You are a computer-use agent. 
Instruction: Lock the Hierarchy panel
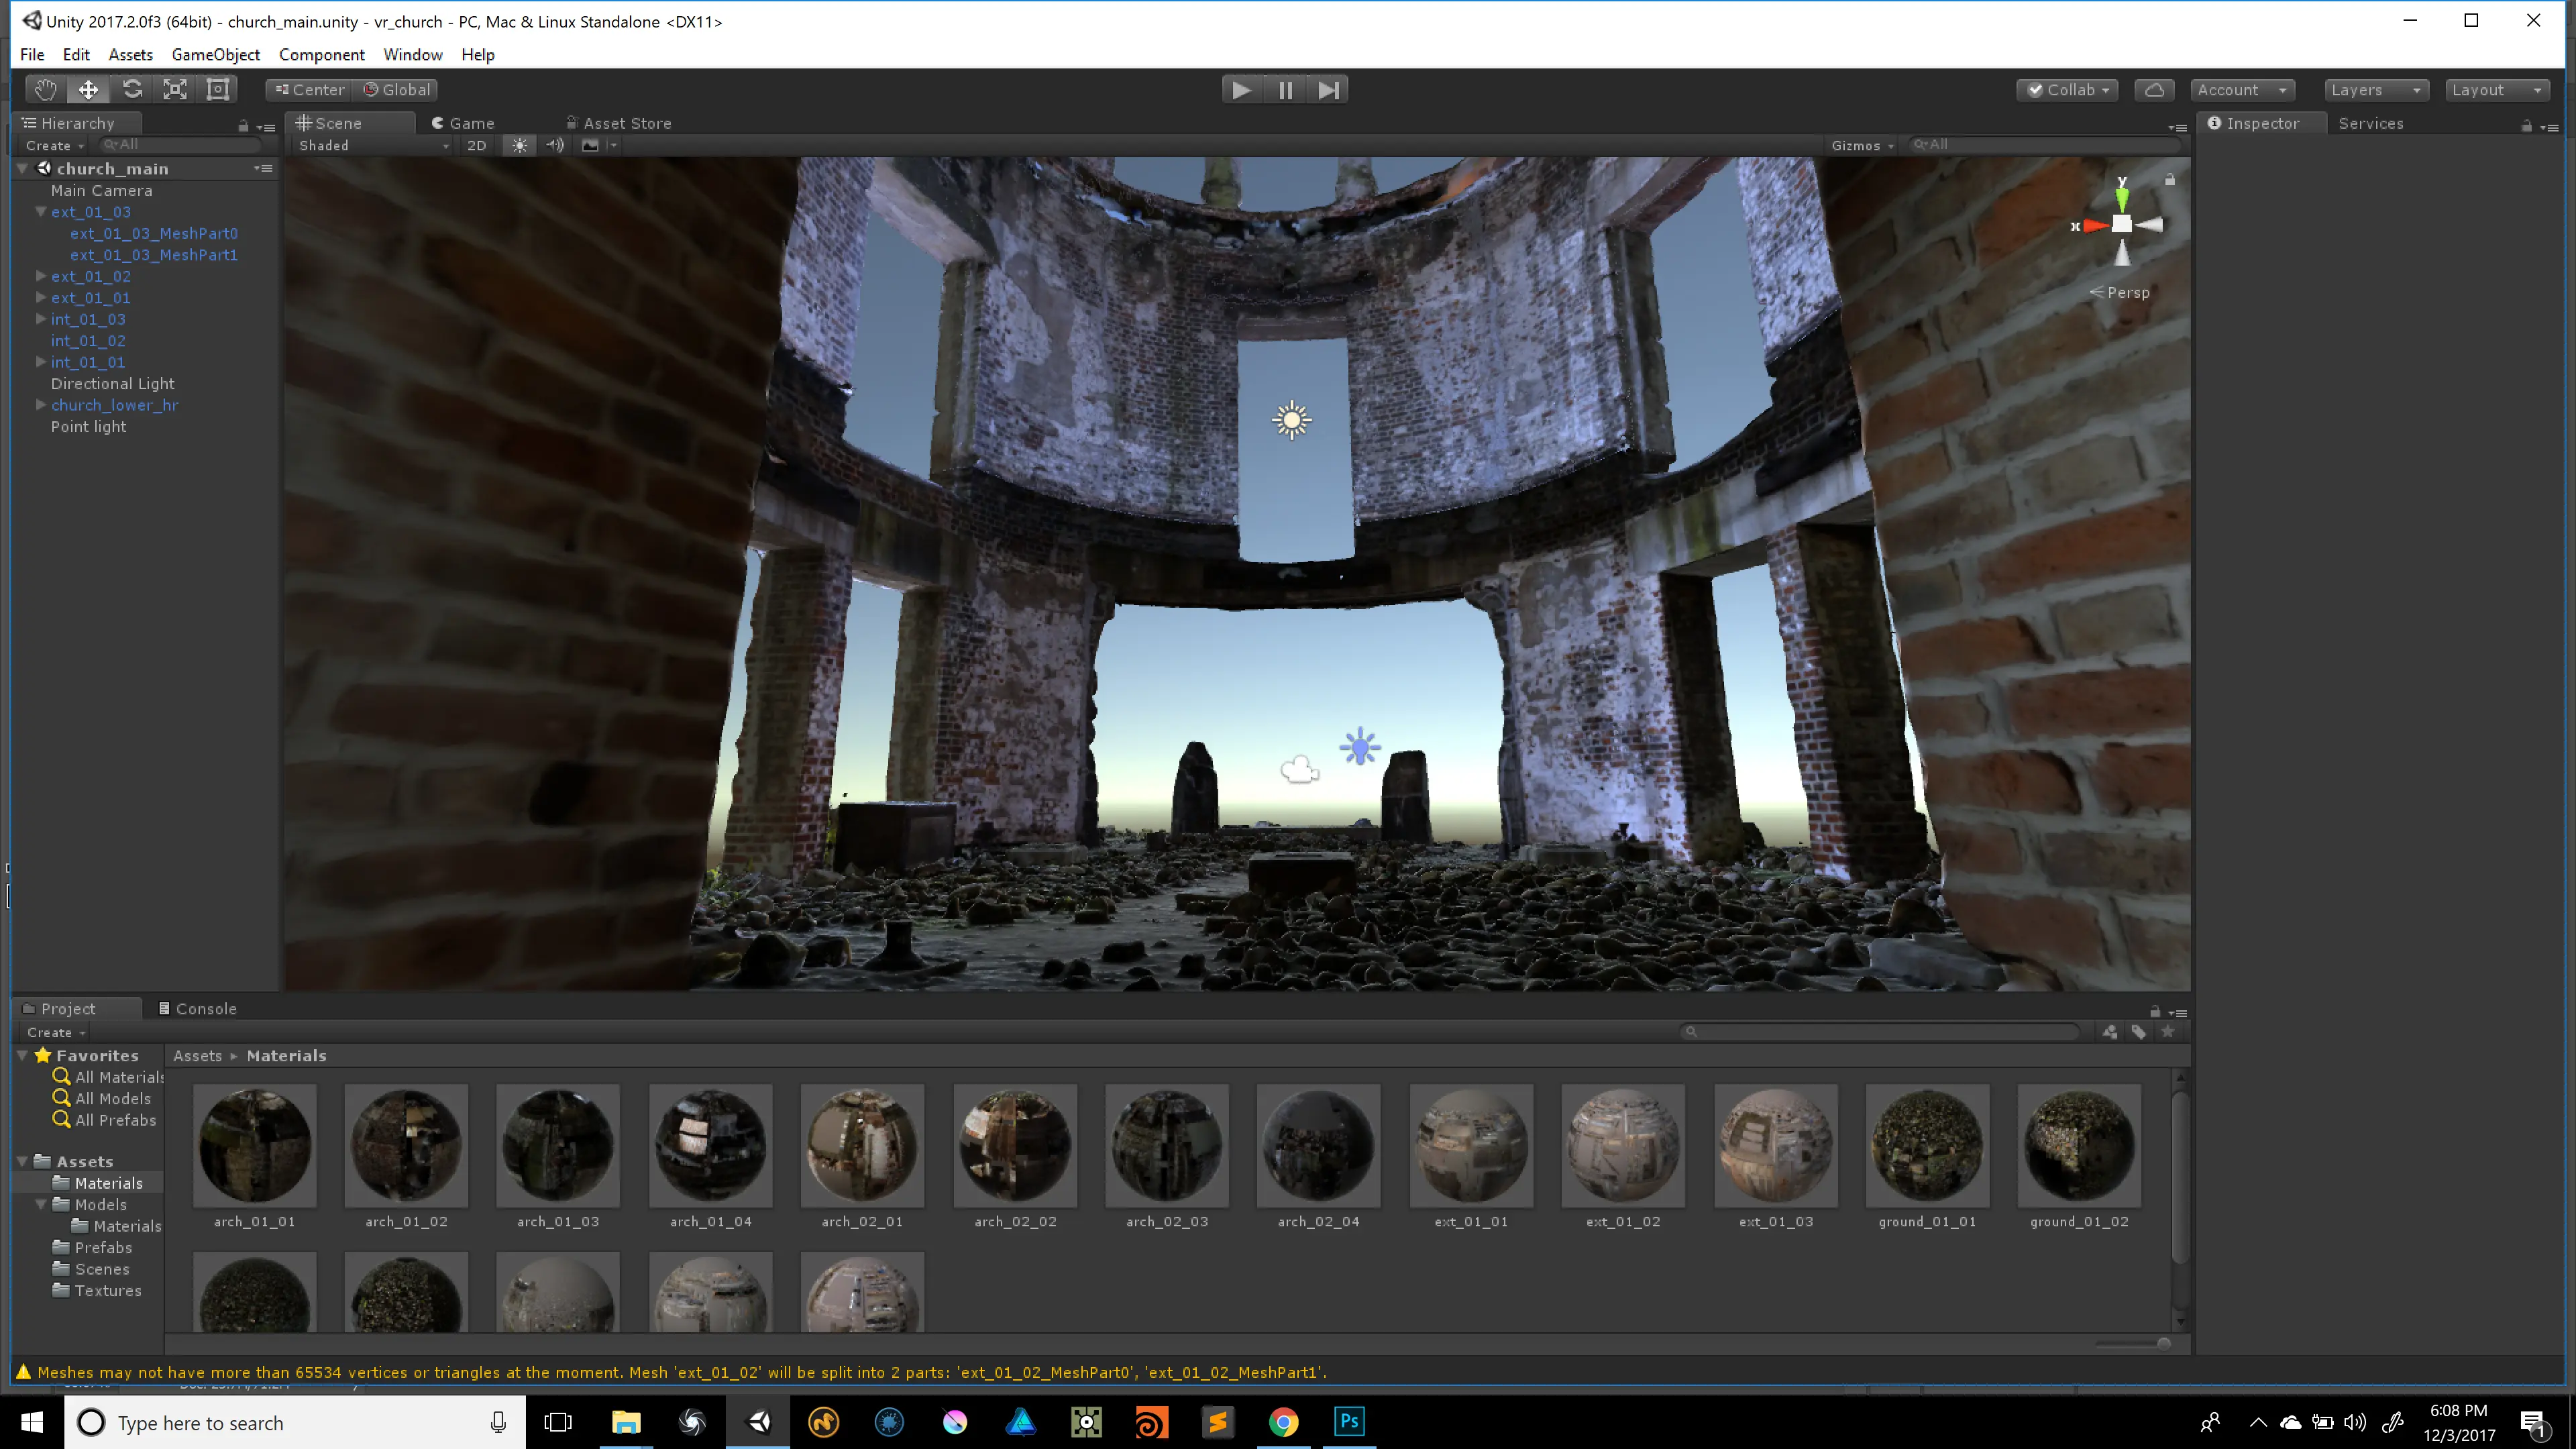click(x=243, y=126)
